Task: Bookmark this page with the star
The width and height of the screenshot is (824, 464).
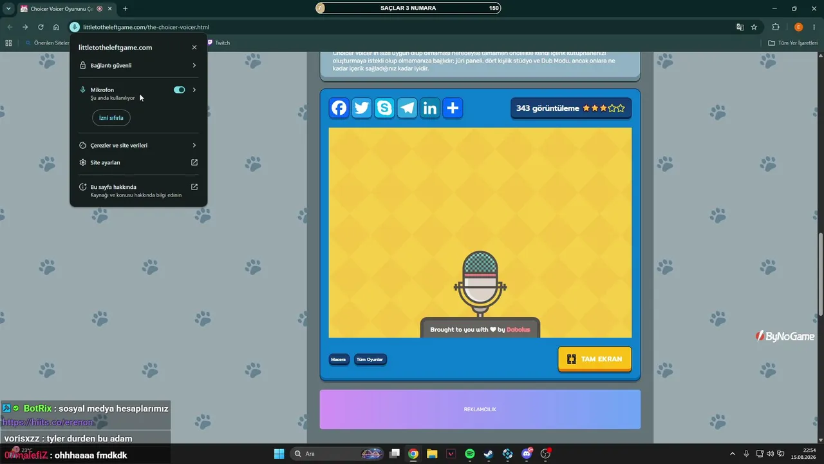Action: point(754,27)
